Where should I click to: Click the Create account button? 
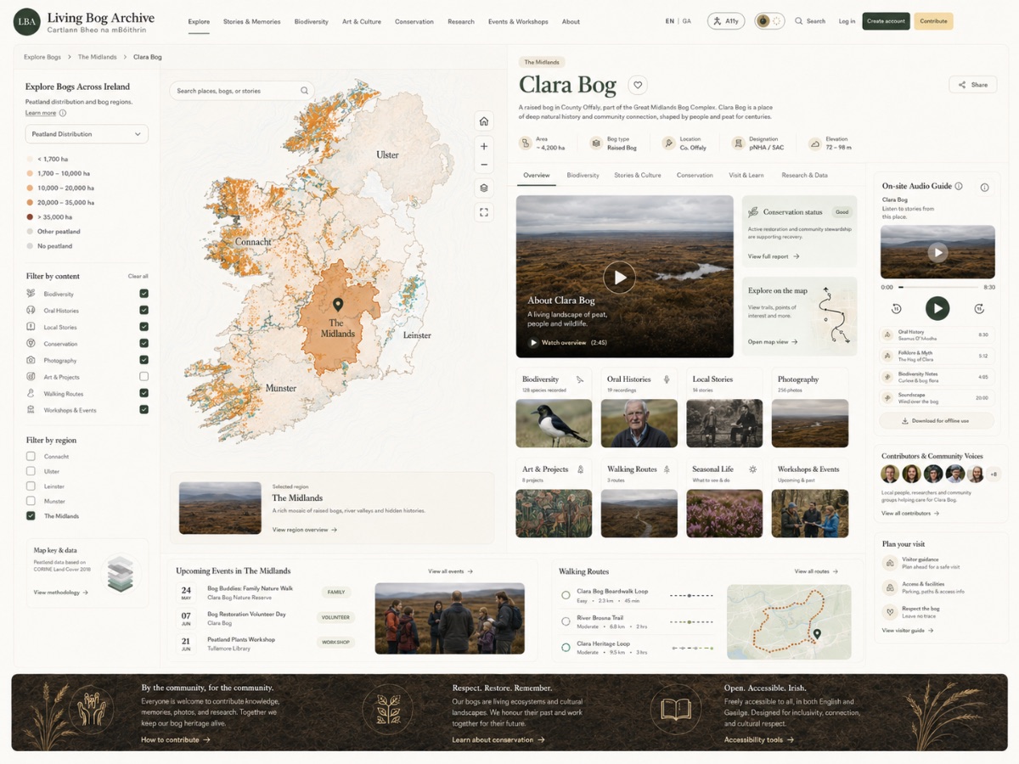(x=886, y=21)
